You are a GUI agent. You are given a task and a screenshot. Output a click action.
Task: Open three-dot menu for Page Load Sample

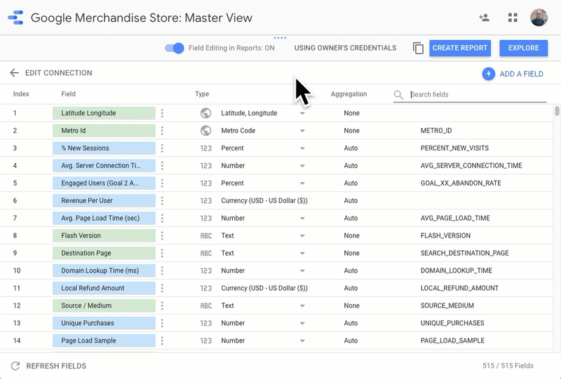click(x=162, y=340)
